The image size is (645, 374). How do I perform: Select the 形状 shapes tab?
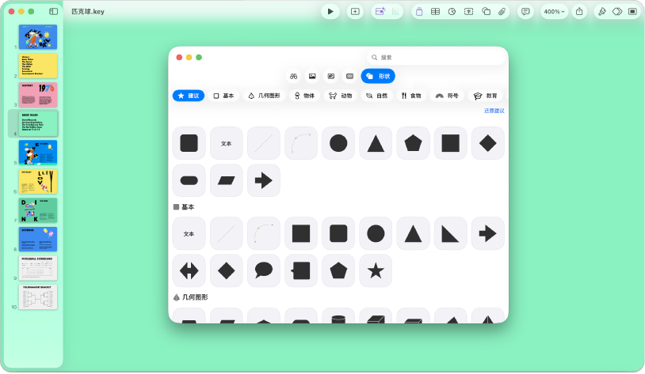pyautogui.click(x=378, y=76)
